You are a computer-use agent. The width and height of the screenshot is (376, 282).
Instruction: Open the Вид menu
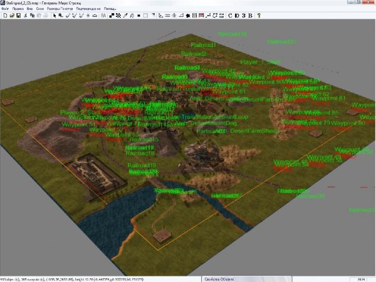[x=29, y=9]
